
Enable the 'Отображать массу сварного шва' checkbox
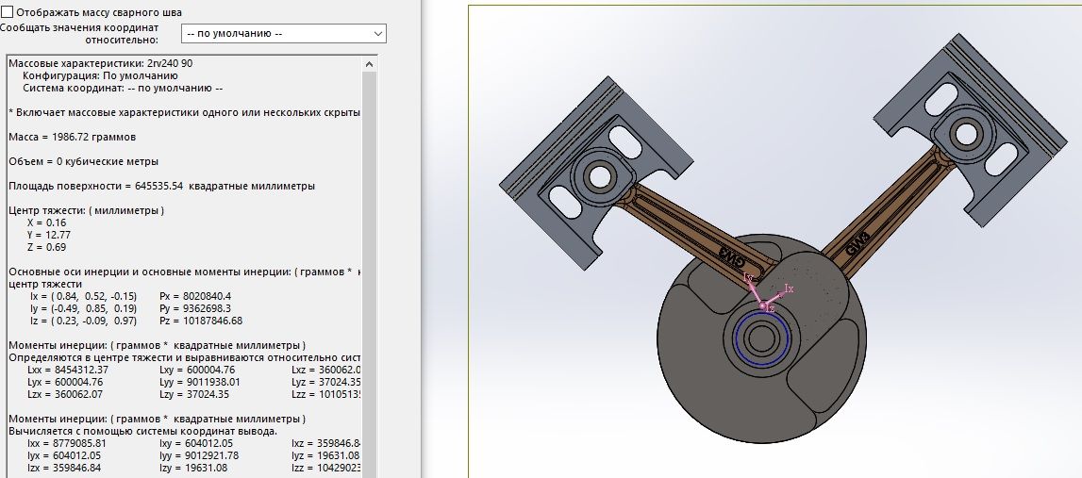tap(8, 12)
